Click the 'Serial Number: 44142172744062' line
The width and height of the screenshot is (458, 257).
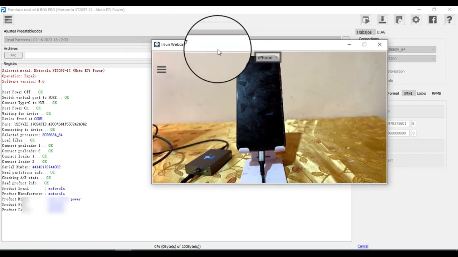click(x=31, y=167)
